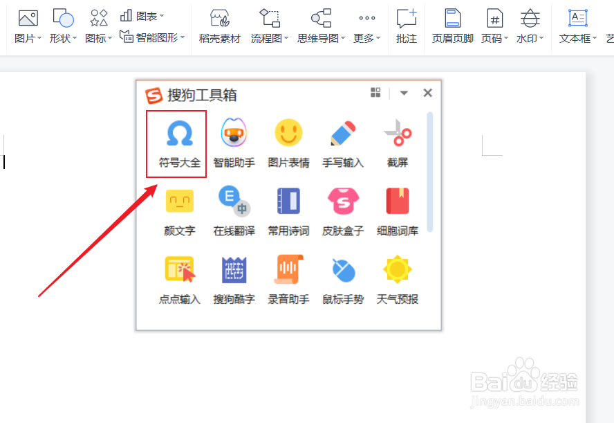Expand the 思维导图 dropdown arrow
Image resolution: width=614 pixels, height=423 pixels.
click(x=343, y=38)
